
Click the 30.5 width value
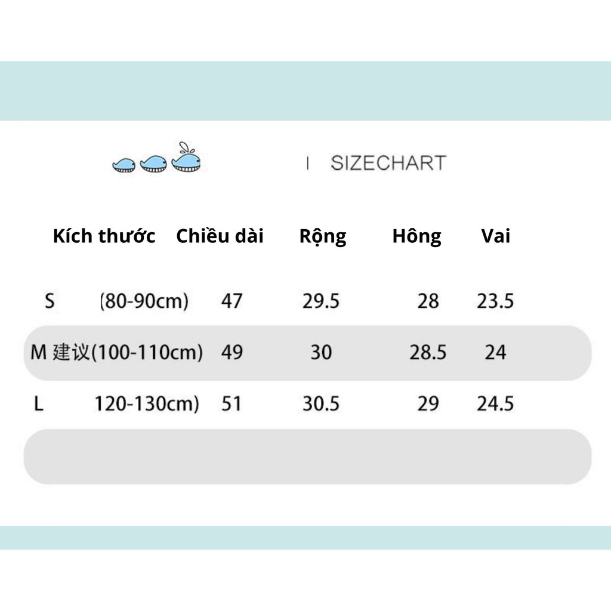[x=320, y=405]
